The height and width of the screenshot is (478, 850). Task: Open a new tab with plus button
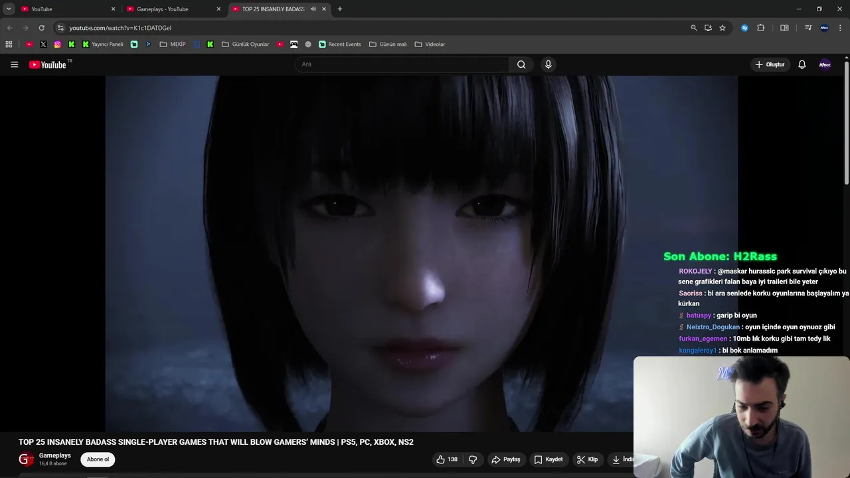pos(340,9)
